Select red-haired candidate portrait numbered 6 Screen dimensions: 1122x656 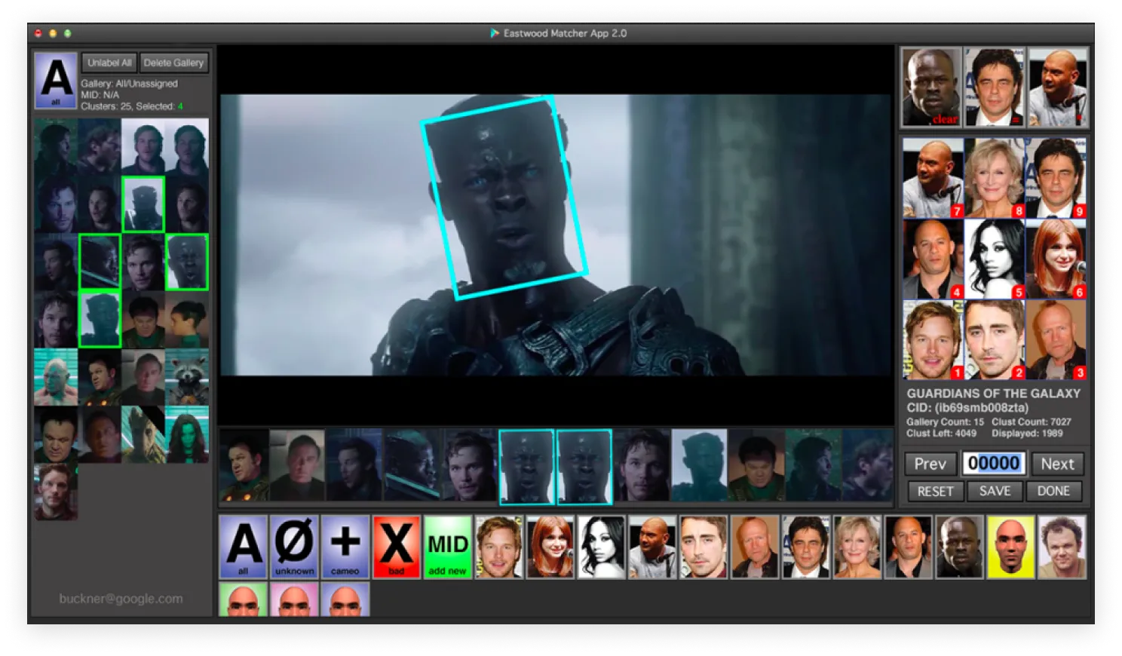(1056, 259)
